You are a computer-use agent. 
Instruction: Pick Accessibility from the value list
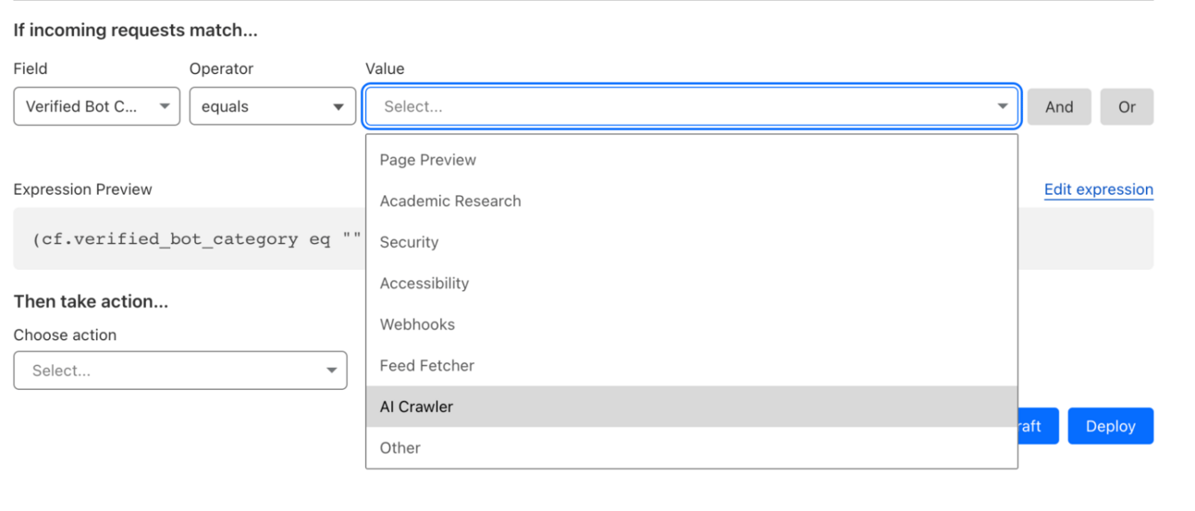425,283
